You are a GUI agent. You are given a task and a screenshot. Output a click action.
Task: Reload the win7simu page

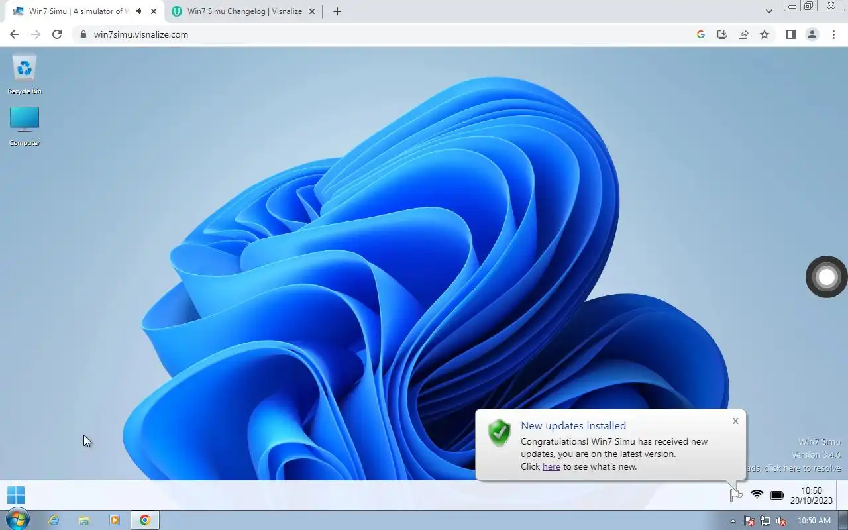tap(57, 34)
